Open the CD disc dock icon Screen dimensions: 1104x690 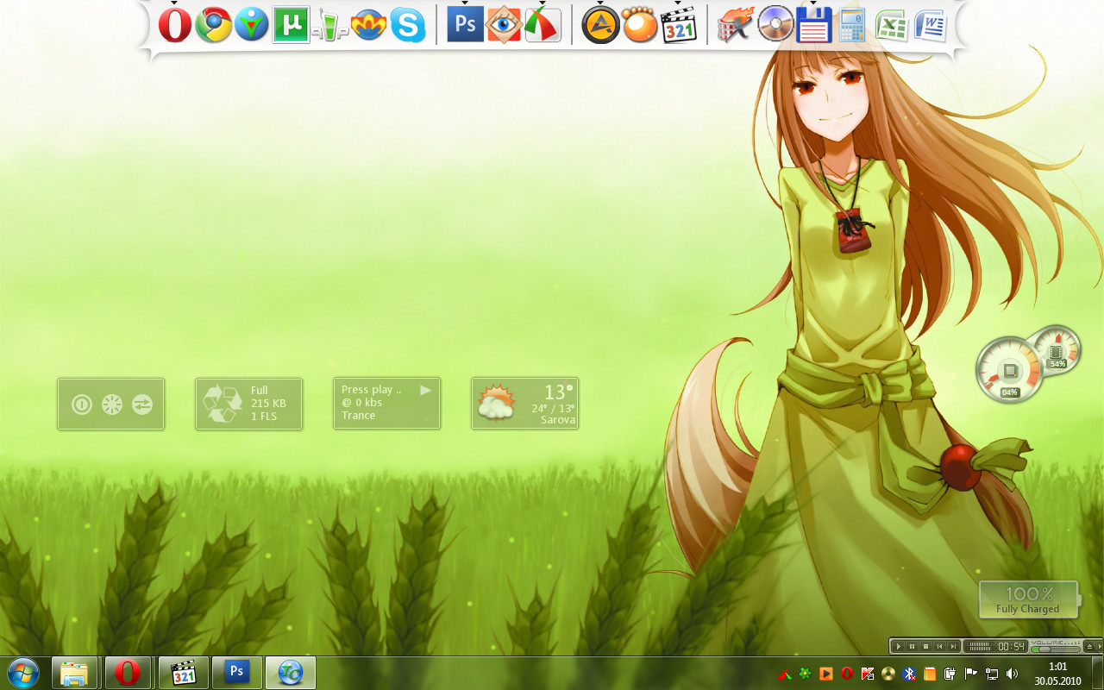pyautogui.click(x=775, y=25)
